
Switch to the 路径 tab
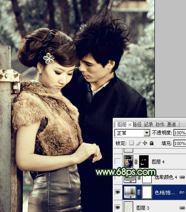137,125
